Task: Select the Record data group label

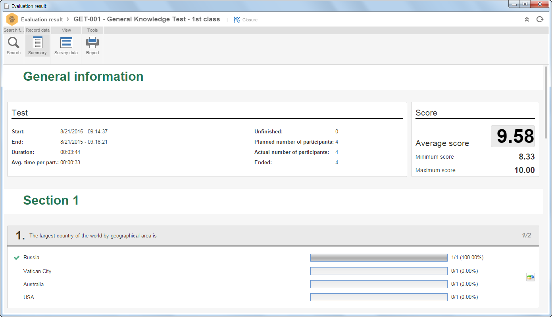Action: [x=38, y=30]
